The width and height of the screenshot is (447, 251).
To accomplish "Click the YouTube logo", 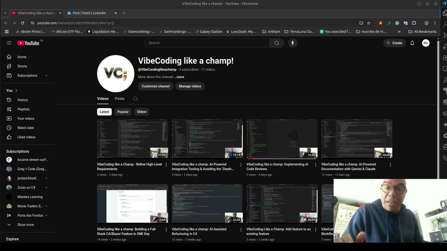I will point(28,43).
